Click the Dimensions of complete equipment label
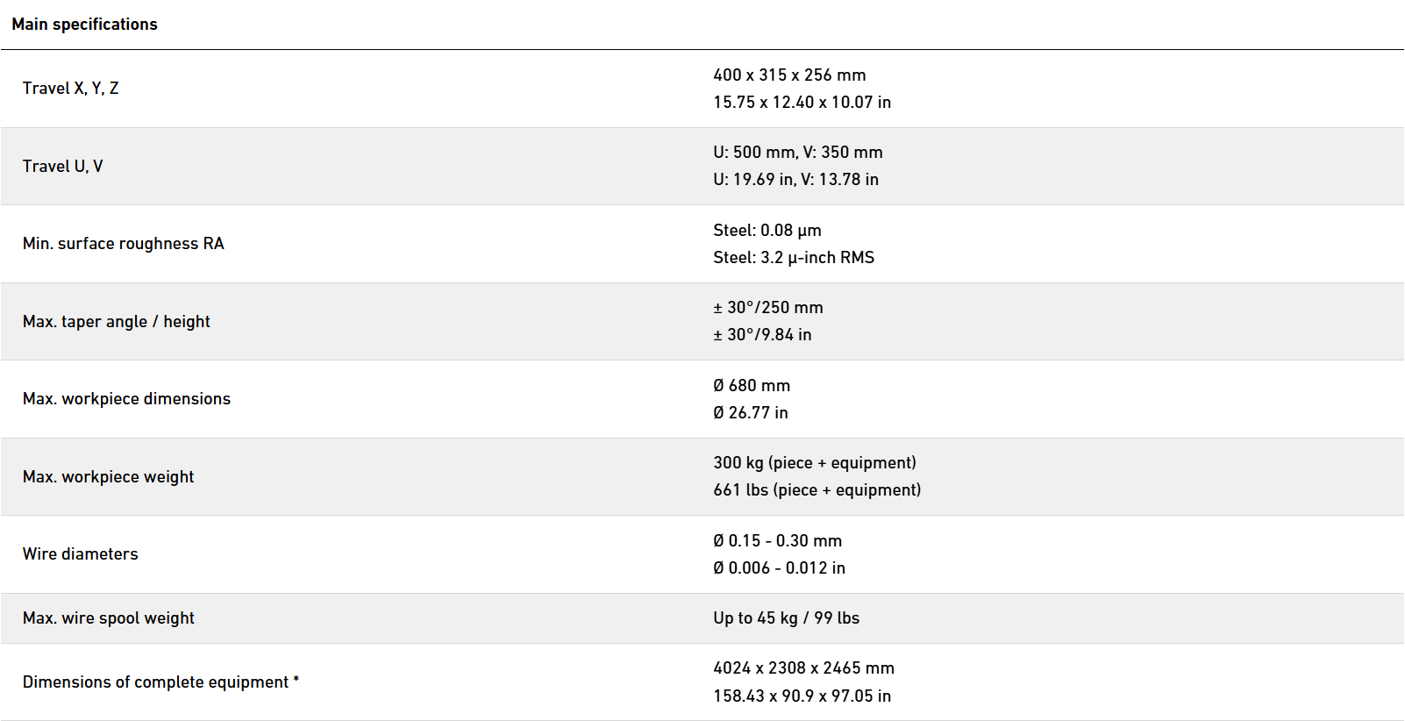 (x=160, y=682)
